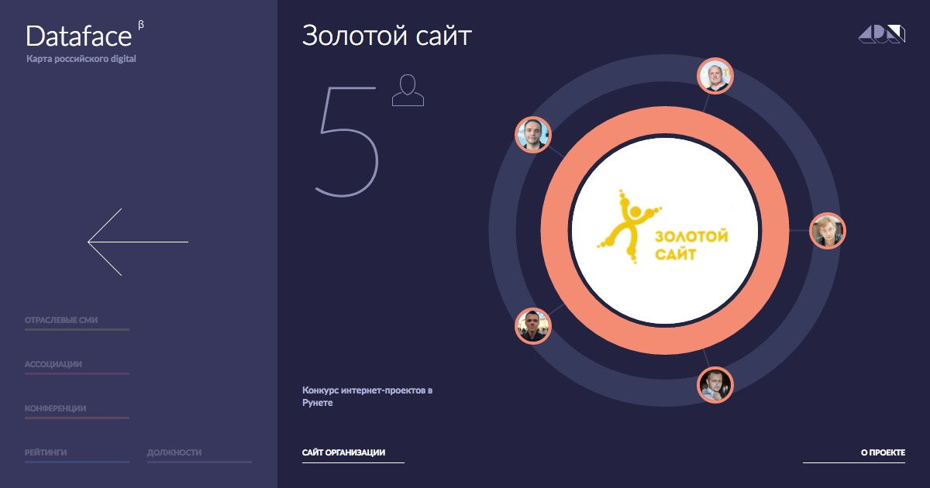The image size is (930, 488).
Task: Click the description Конкурс интернет-проектов в Рунете
Action: tap(367, 397)
